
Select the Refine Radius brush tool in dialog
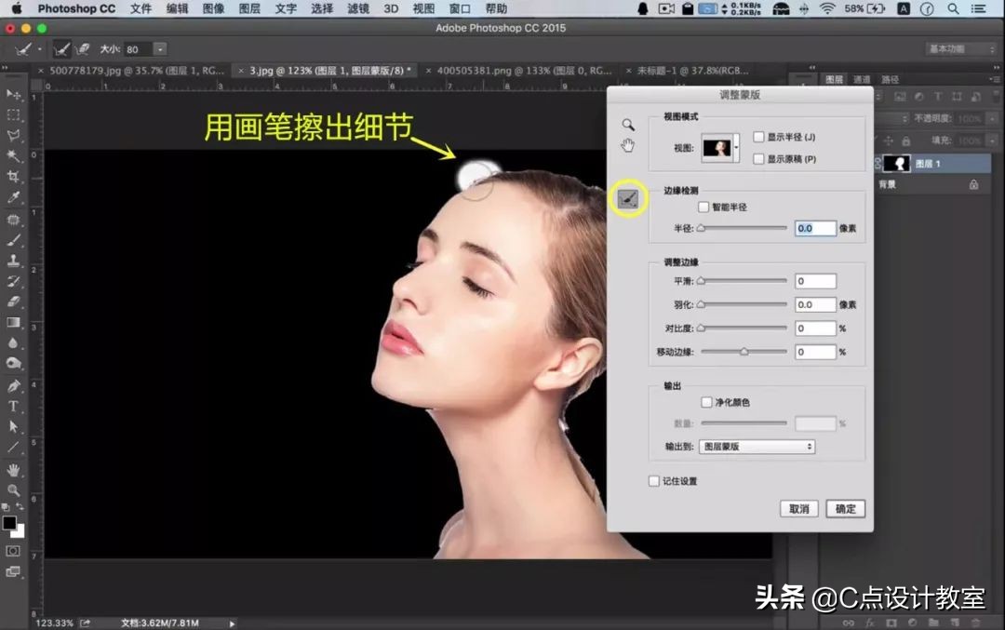pyautogui.click(x=629, y=198)
